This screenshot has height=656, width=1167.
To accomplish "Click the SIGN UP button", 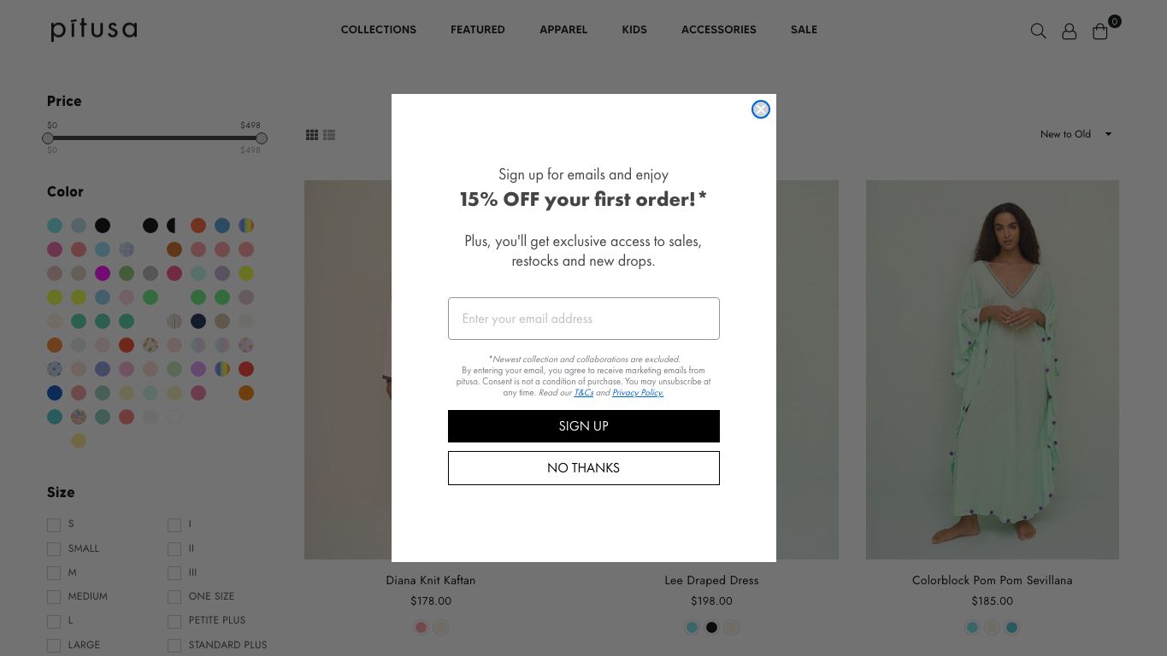I will 584,426.
